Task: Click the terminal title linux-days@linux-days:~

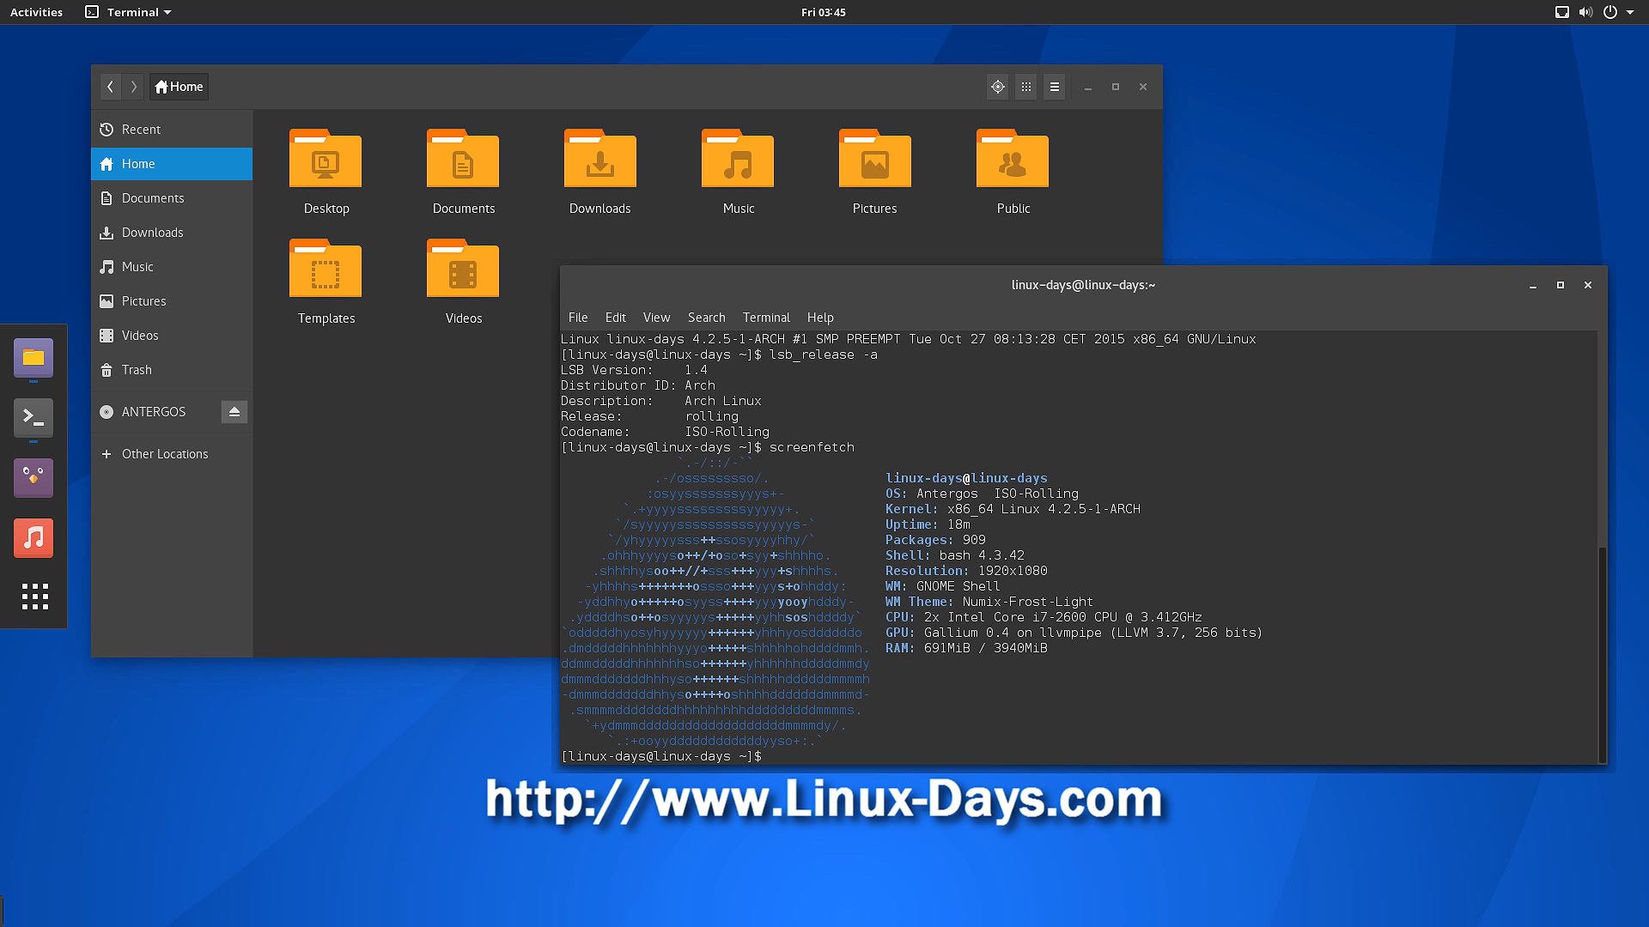Action: pyautogui.click(x=1083, y=285)
